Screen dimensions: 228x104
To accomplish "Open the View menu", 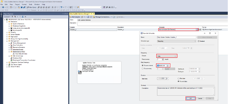I will (x=11, y=4).
